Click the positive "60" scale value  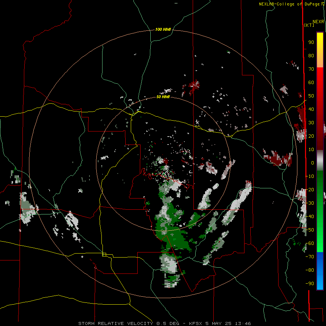311,82
